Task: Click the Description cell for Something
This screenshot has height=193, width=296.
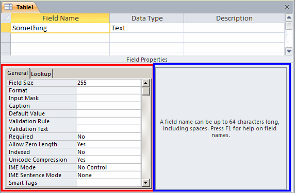Action: (234, 28)
